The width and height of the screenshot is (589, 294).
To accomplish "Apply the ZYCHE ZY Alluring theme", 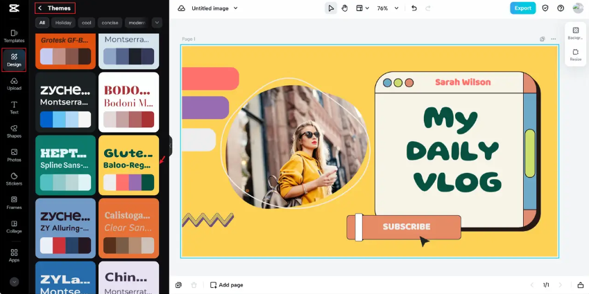I will (65, 228).
